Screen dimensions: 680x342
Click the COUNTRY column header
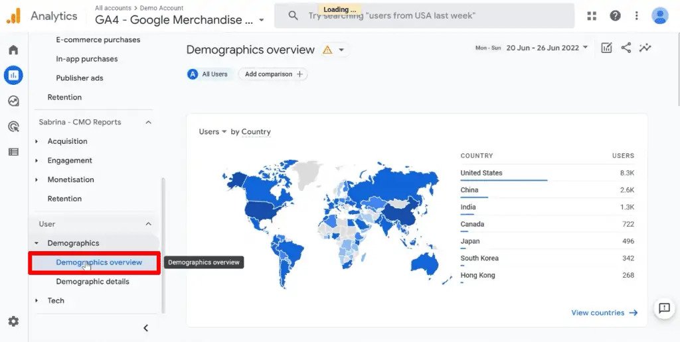coord(477,155)
